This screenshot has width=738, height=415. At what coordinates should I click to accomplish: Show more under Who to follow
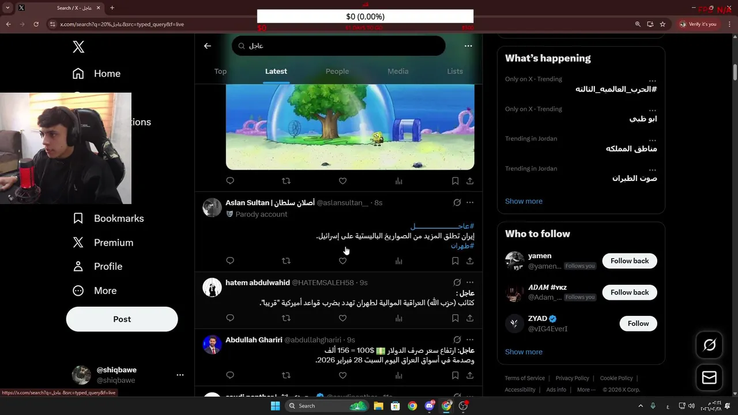tap(524, 352)
